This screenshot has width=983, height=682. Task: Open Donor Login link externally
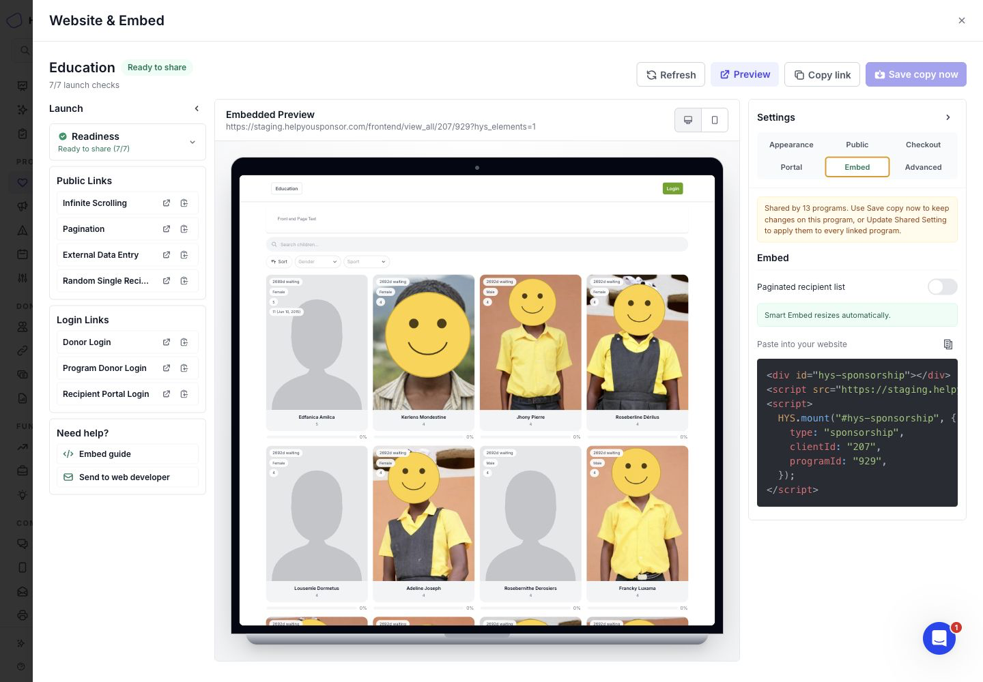(167, 342)
